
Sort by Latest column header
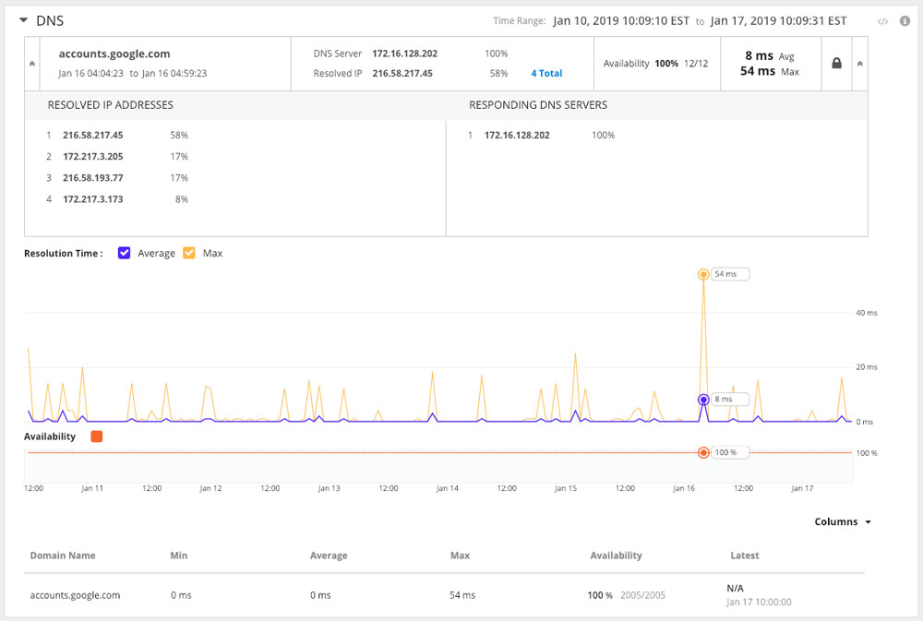coord(745,555)
